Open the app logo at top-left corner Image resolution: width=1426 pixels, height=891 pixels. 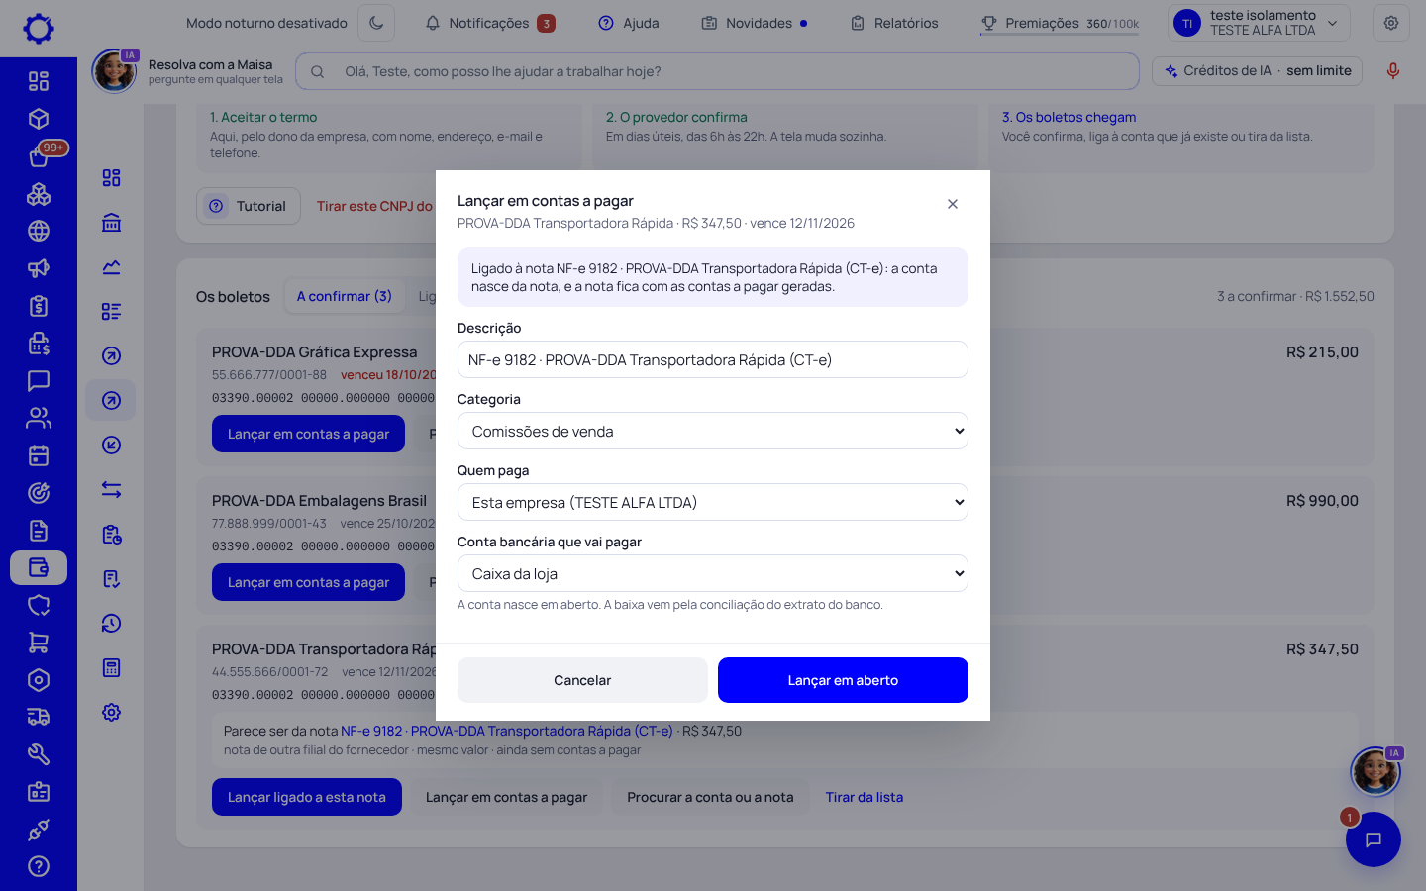tap(39, 28)
